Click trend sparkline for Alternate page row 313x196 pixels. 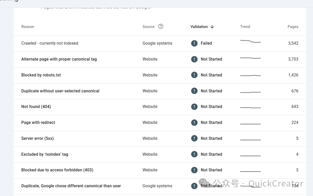click(x=250, y=58)
